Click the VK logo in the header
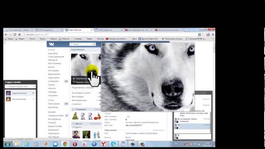Image resolution: width=265 pixels, height=149 pixels. 51,44
